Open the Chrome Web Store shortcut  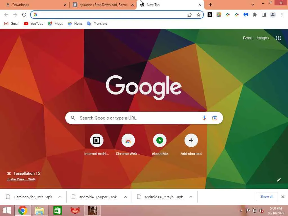(x=128, y=145)
